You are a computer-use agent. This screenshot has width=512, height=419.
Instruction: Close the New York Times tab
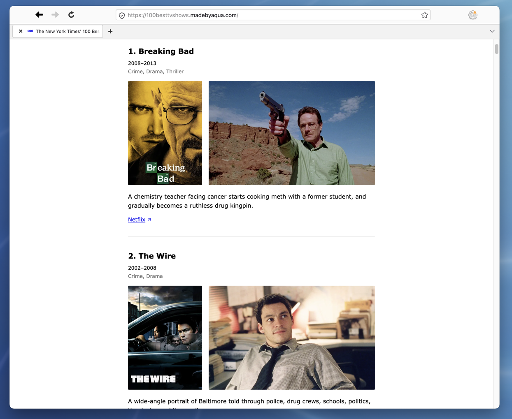click(x=21, y=31)
